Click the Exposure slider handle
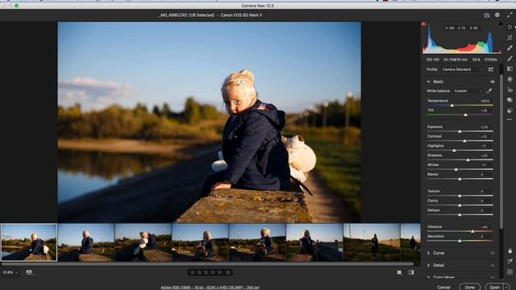 (460, 131)
